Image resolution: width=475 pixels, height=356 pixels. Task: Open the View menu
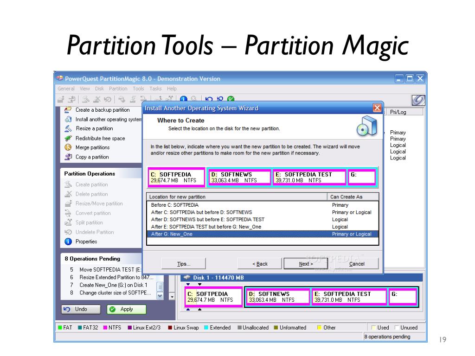tap(85, 89)
